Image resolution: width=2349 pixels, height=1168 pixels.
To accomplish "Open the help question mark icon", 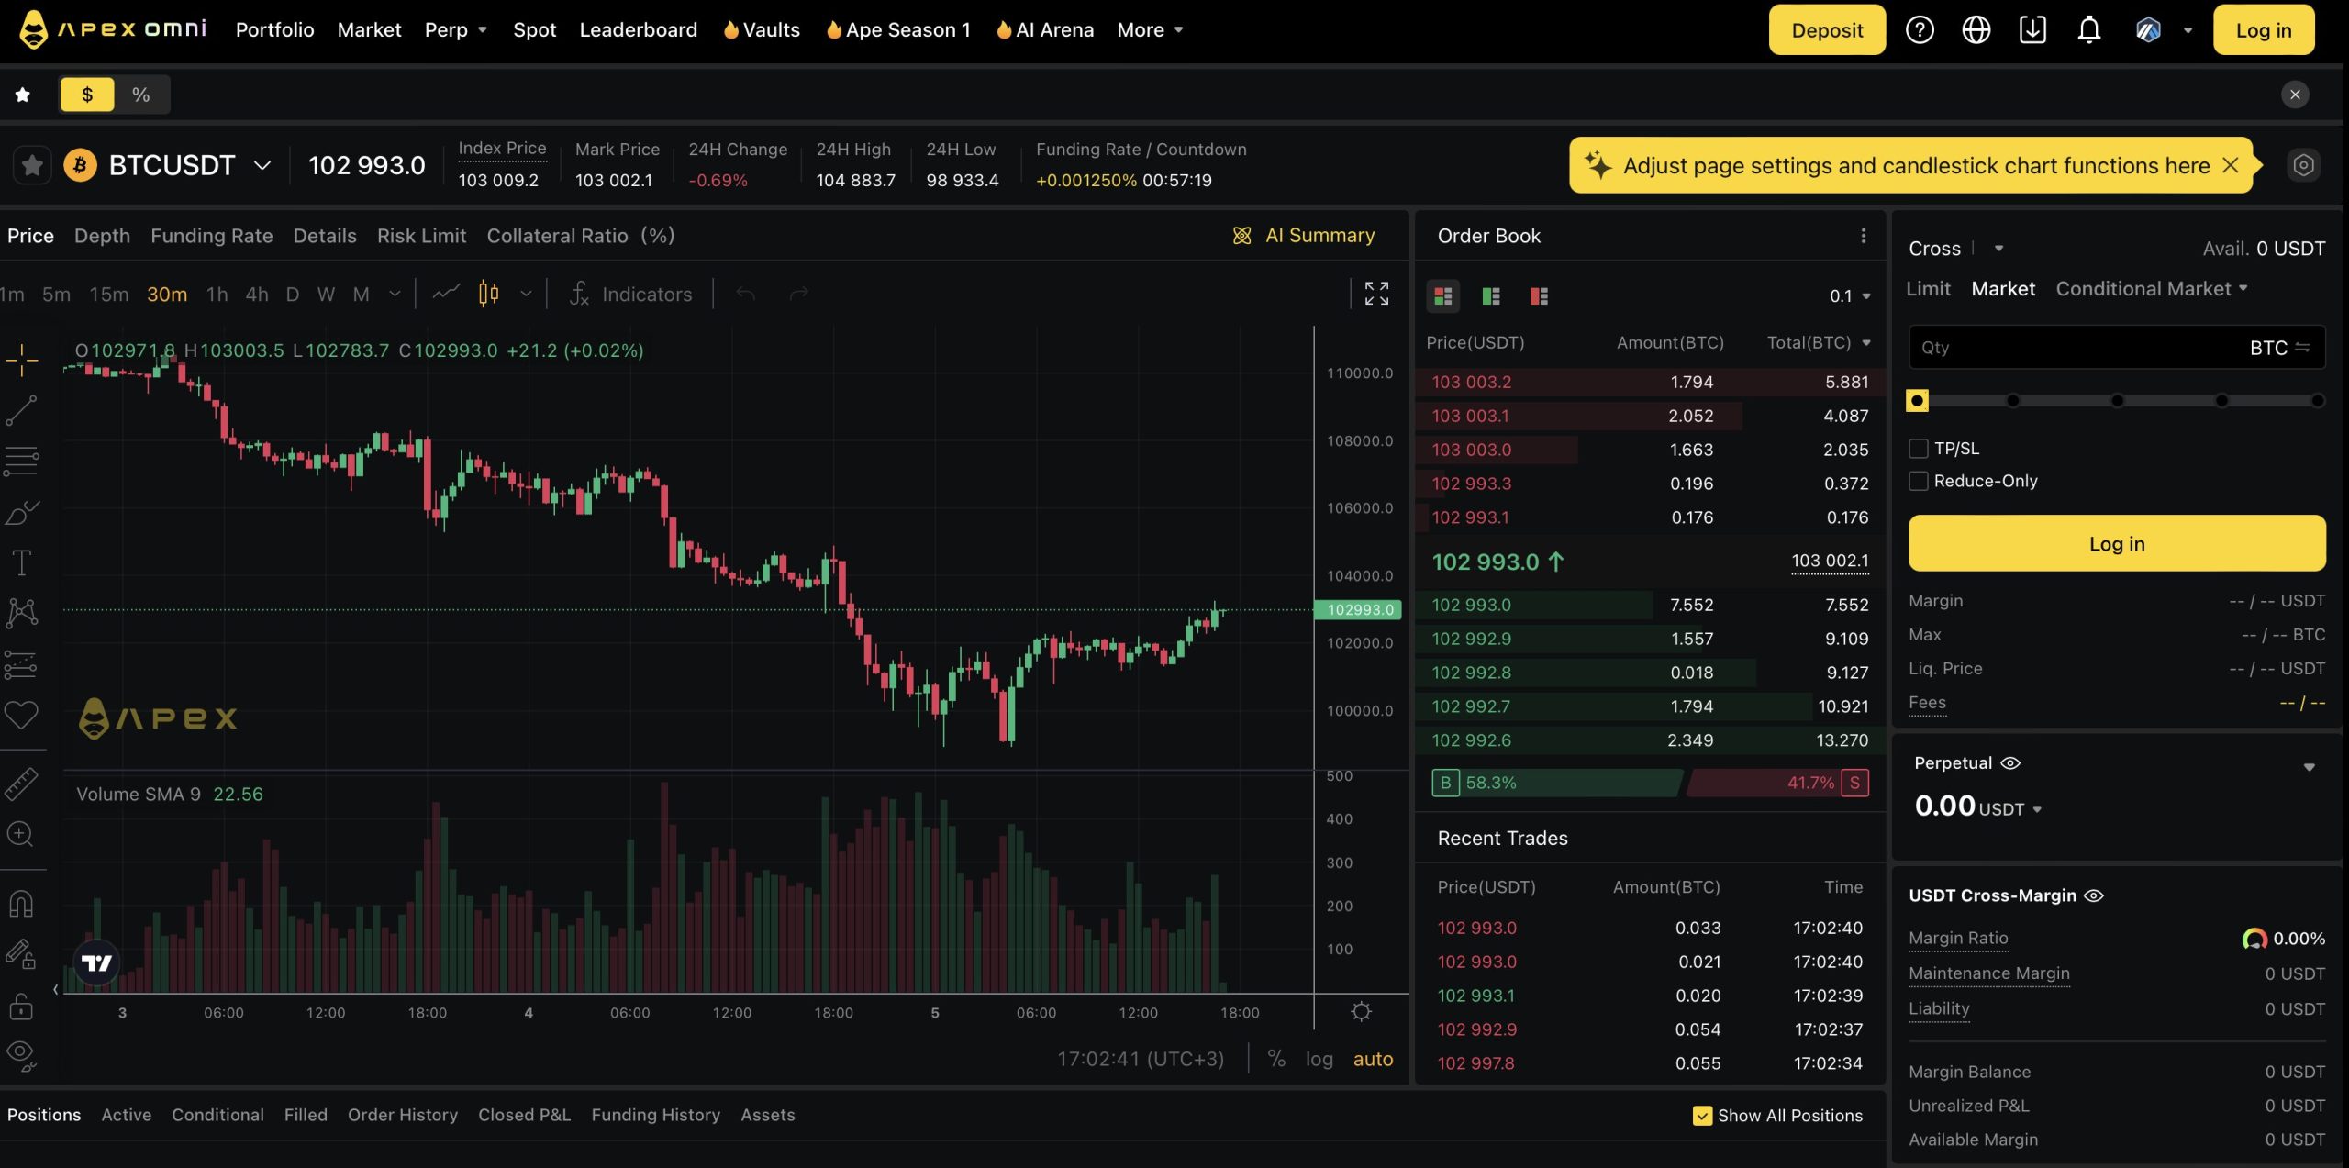I will [1920, 30].
